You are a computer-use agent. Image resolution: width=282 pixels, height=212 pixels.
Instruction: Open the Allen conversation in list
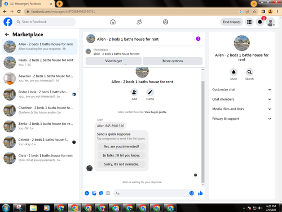coord(39,46)
